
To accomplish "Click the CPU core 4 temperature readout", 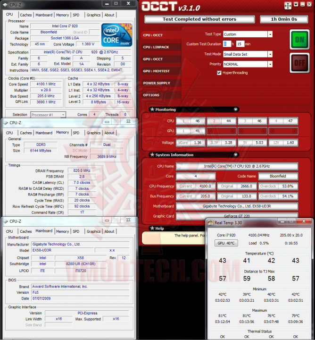I will point(283,121).
